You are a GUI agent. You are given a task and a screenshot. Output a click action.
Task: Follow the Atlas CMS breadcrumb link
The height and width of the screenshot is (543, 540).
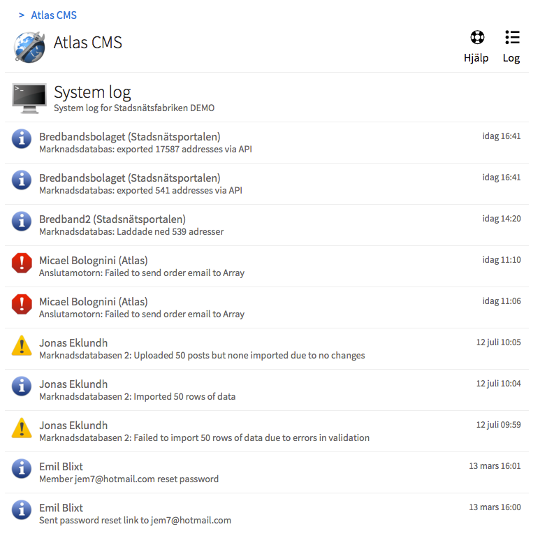click(x=54, y=15)
